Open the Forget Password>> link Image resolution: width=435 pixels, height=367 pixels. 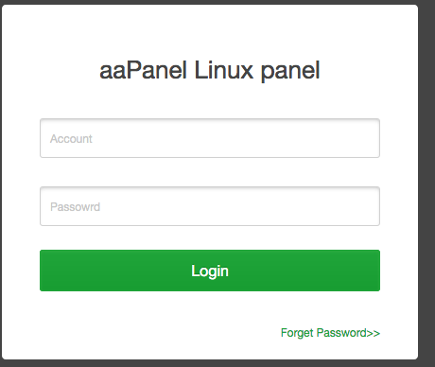tap(330, 333)
